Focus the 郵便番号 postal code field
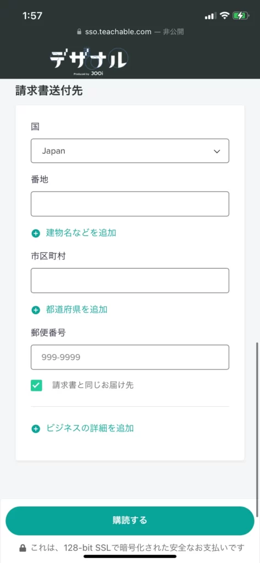 tap(130, 357)
